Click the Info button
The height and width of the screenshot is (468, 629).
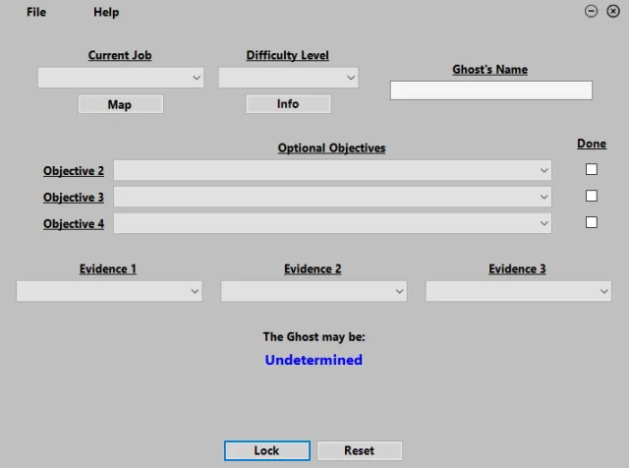[x=288, y=103]
